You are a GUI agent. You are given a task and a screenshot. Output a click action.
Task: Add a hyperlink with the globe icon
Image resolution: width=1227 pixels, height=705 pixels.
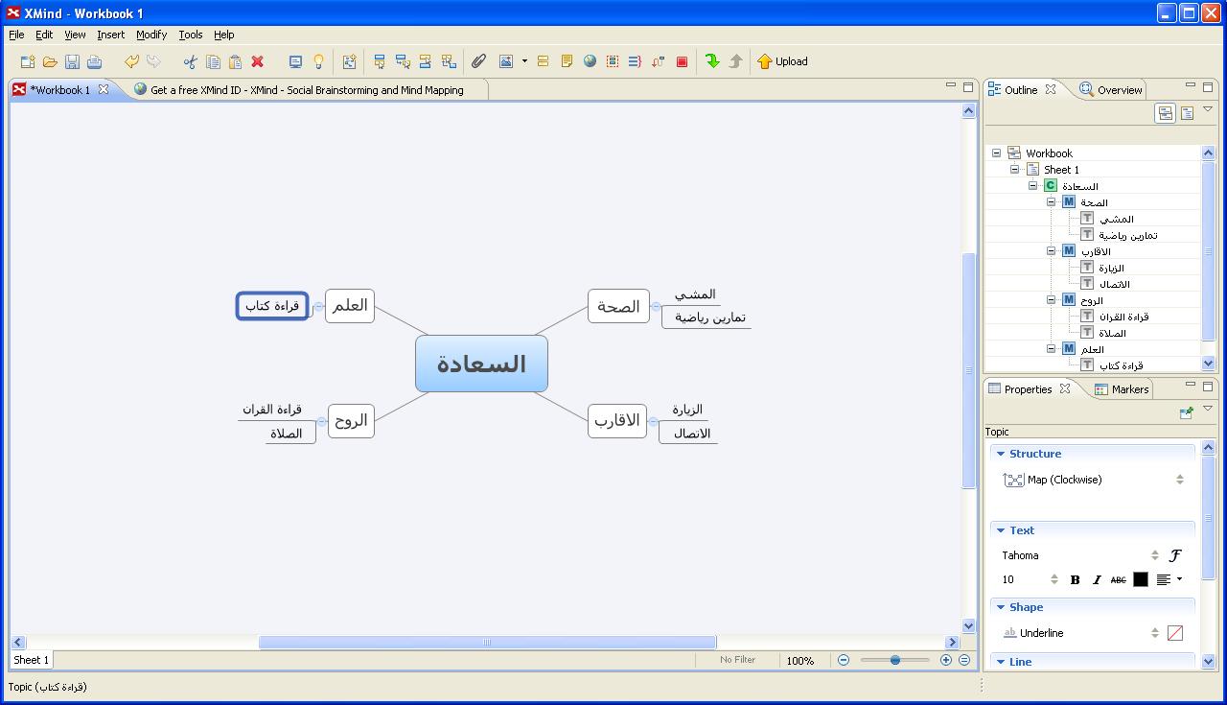pyautogui.click(x=590, y=61)
